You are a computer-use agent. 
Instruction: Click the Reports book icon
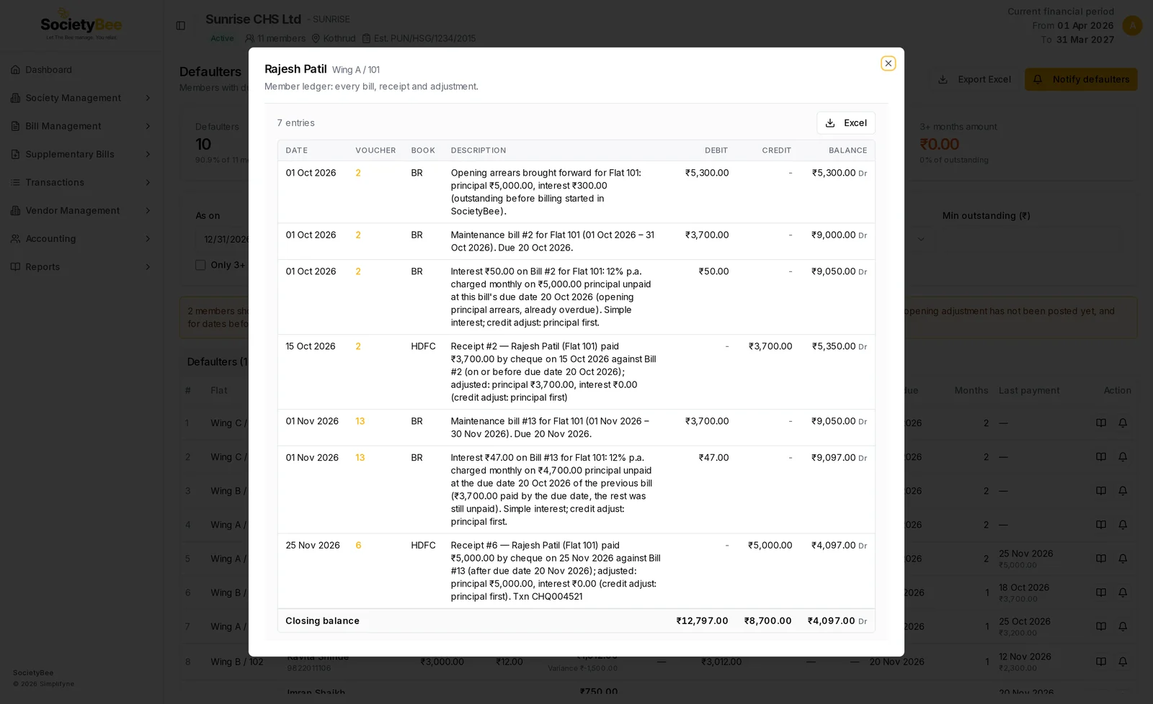point(15,266)
